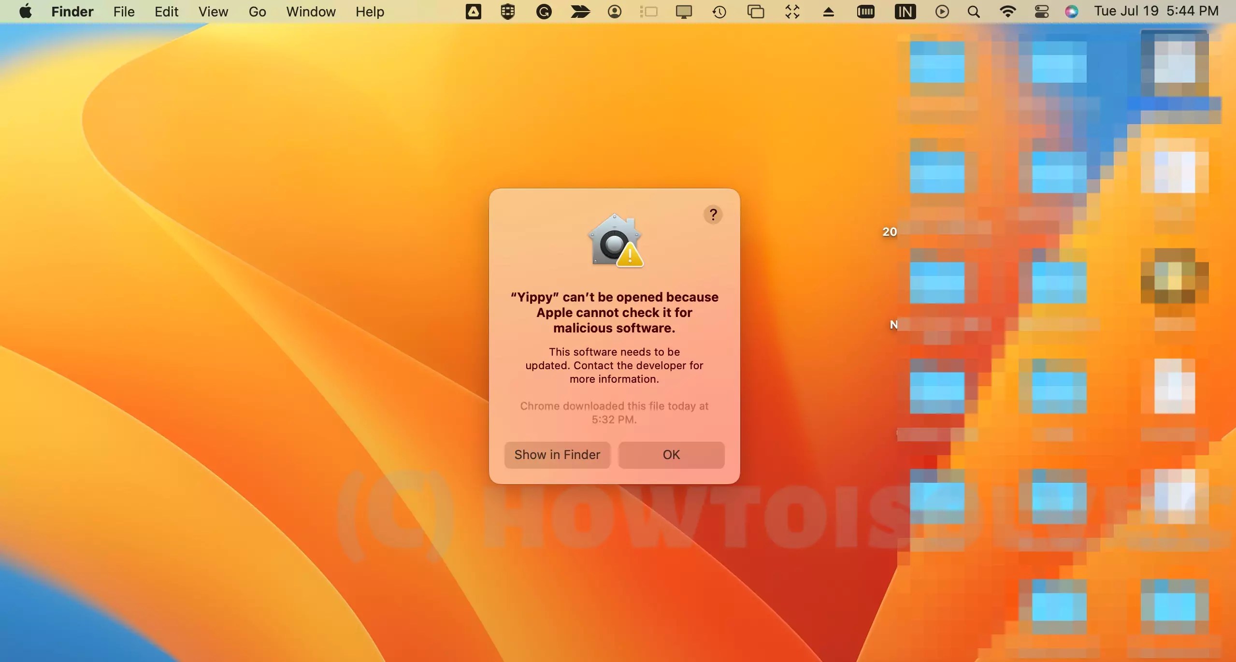Open the Finder menu
Image resolution: width=1236 pixels, height=662 pixels.
[x=72, y=11]
